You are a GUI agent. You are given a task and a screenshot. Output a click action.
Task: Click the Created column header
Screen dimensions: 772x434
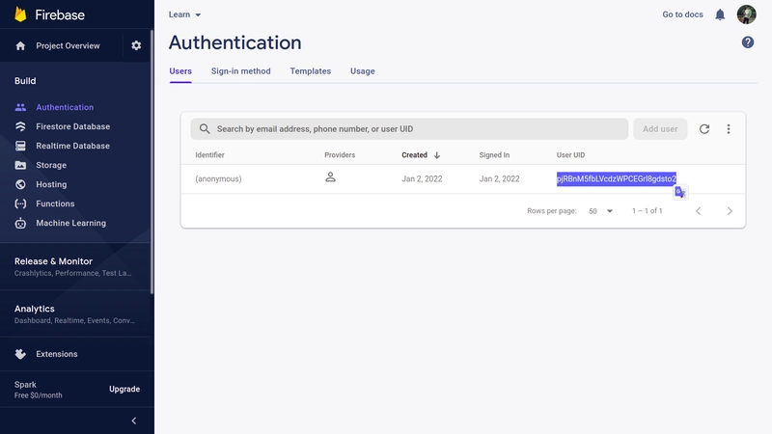coord(414,155)
